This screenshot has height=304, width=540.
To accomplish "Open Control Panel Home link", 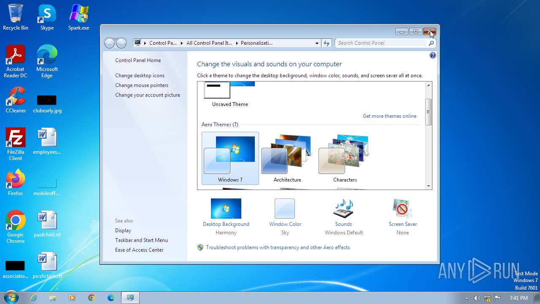I will pos(138,60).
